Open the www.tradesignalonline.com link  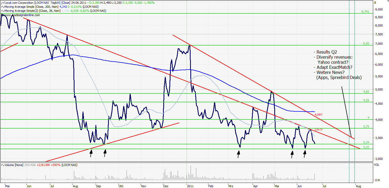[21, 15]
